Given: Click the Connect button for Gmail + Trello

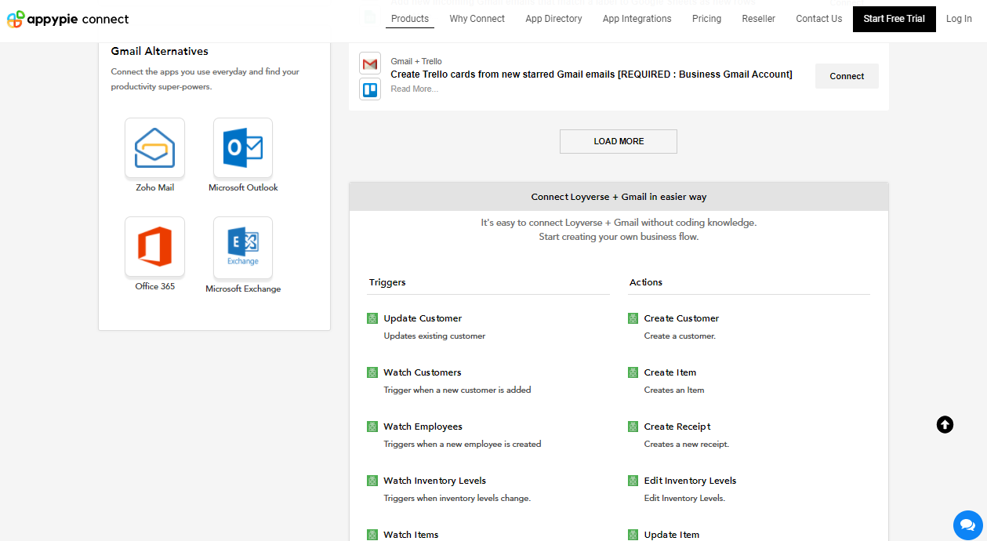Looking at the screenshot, I should click(x=847, y=76).
